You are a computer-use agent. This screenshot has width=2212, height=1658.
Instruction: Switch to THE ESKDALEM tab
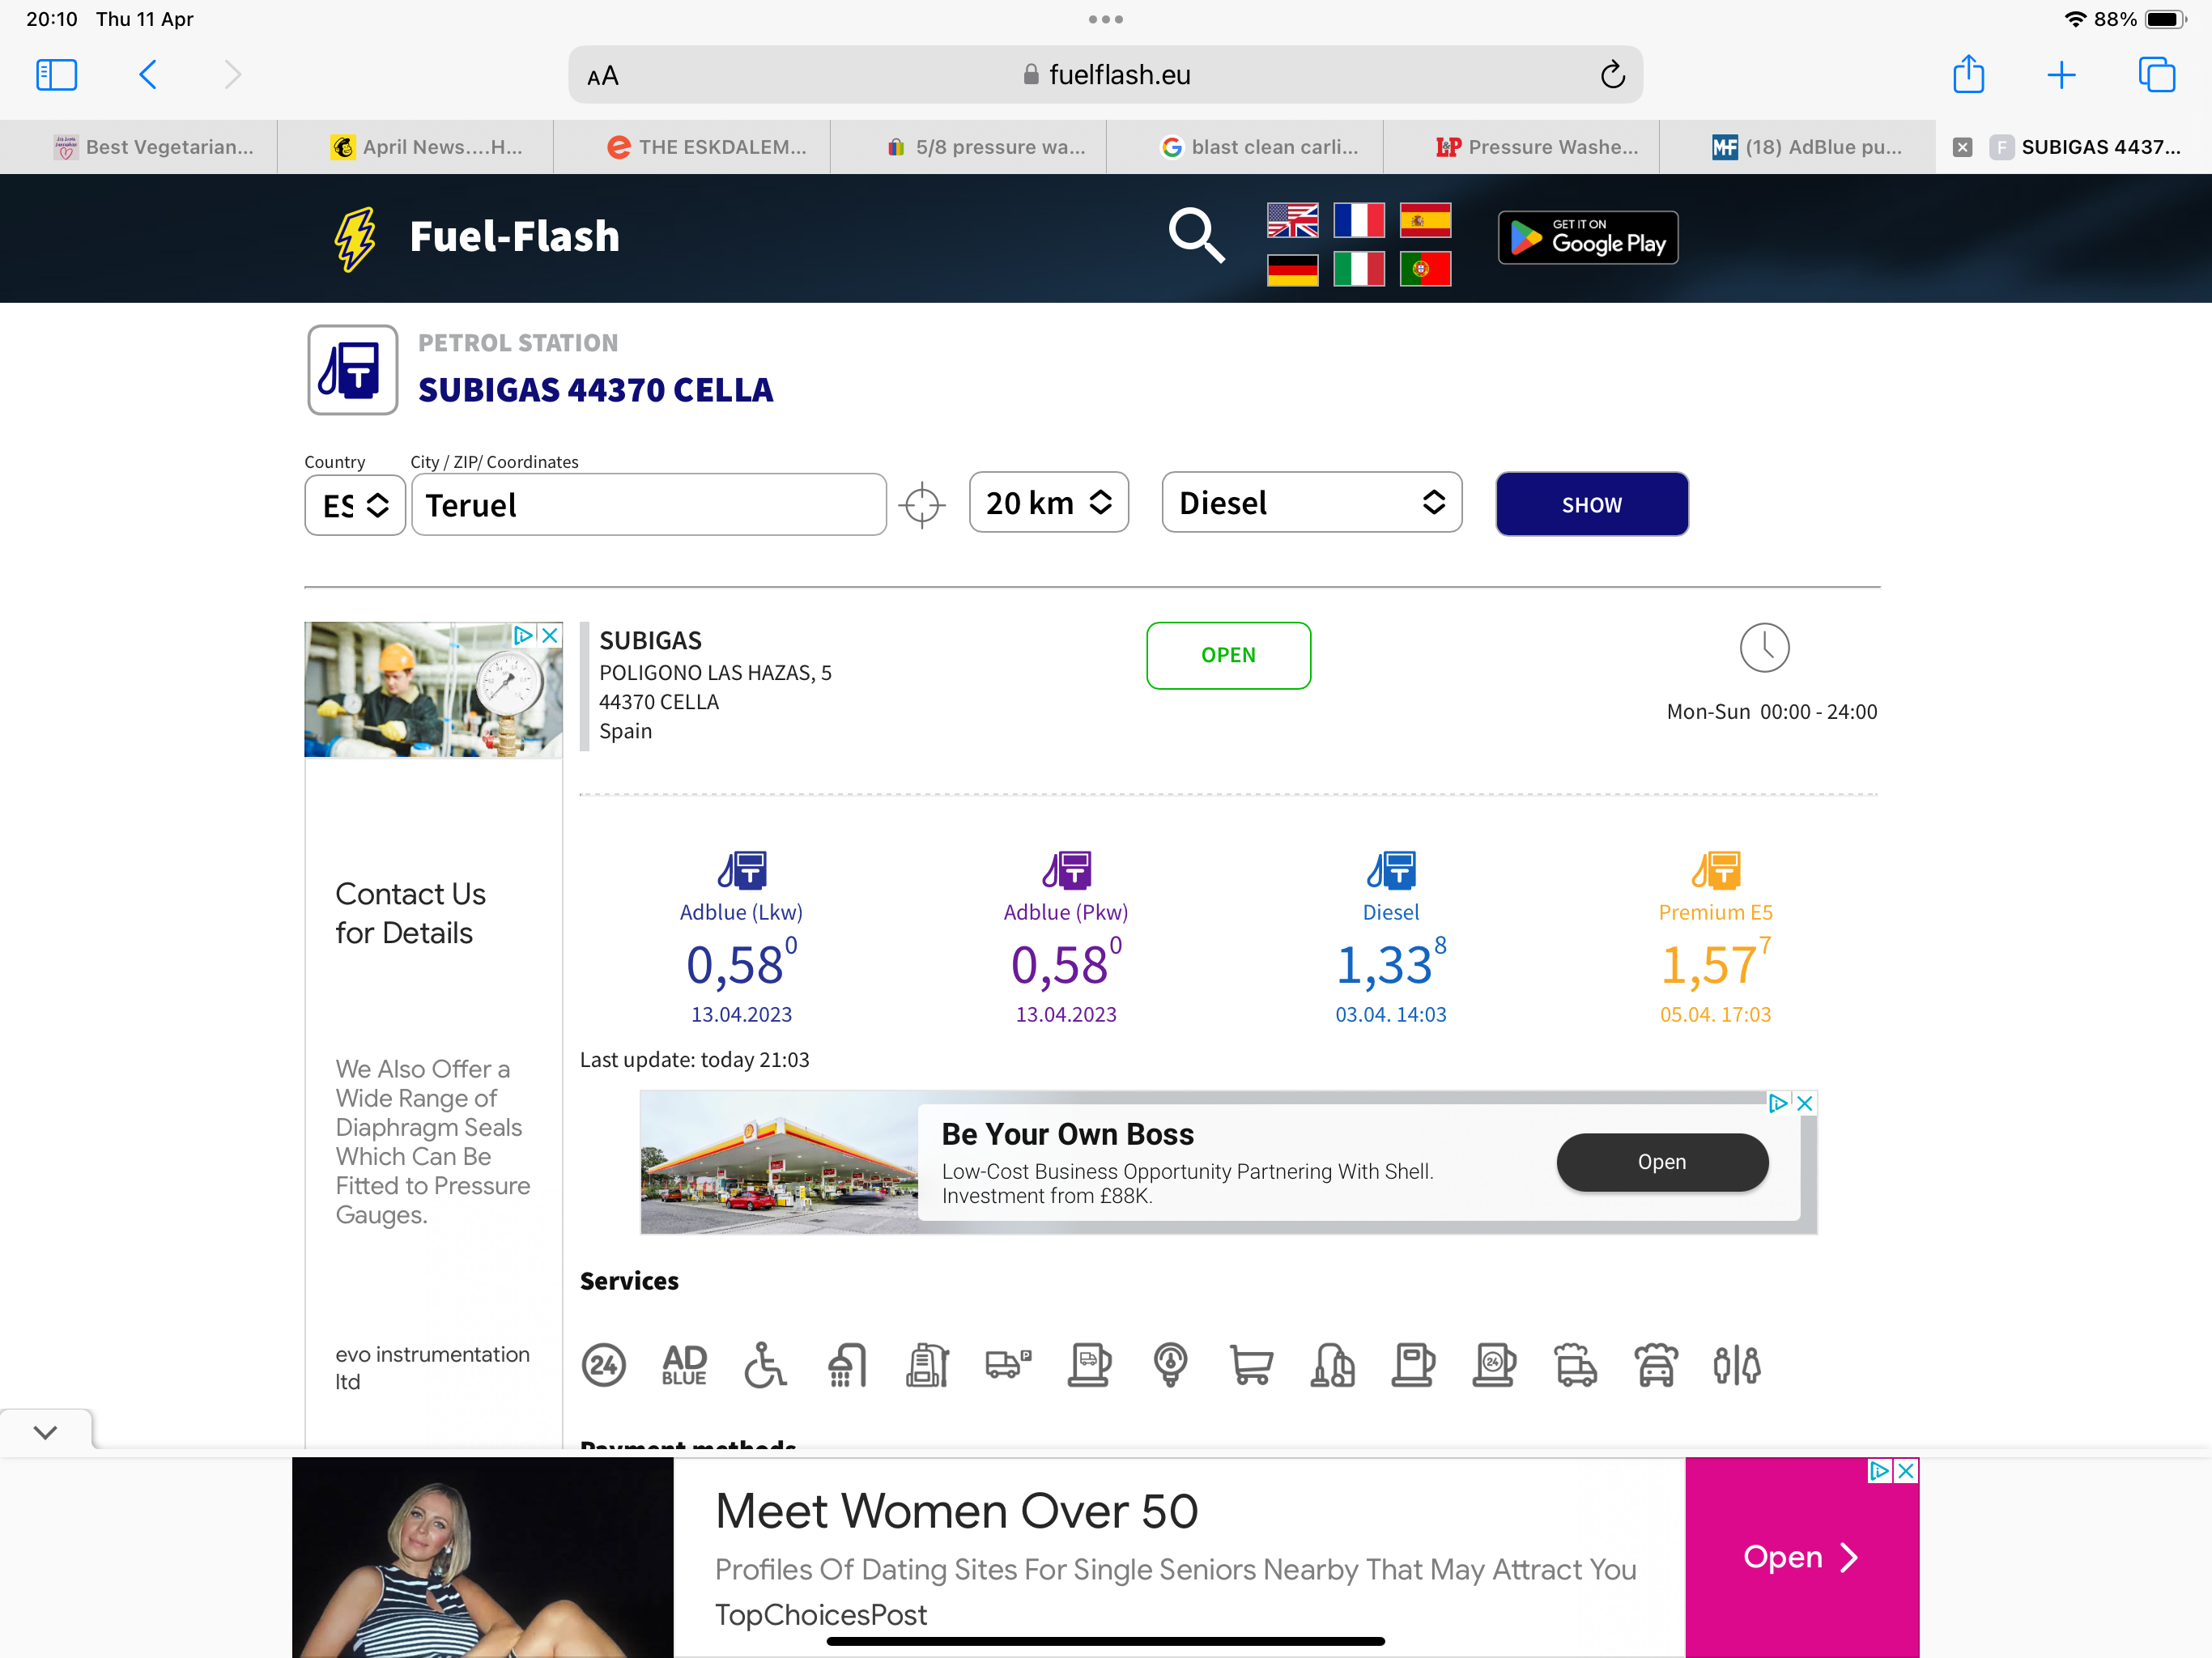tap(692, 147)
